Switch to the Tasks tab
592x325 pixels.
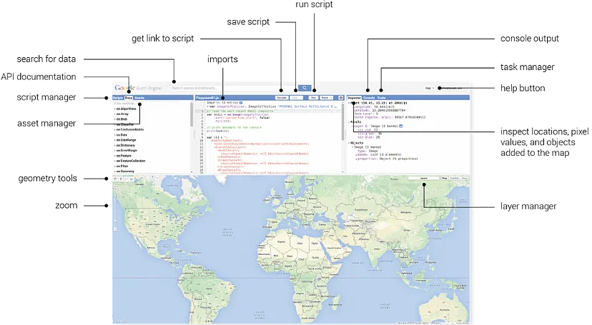point(381,98)
